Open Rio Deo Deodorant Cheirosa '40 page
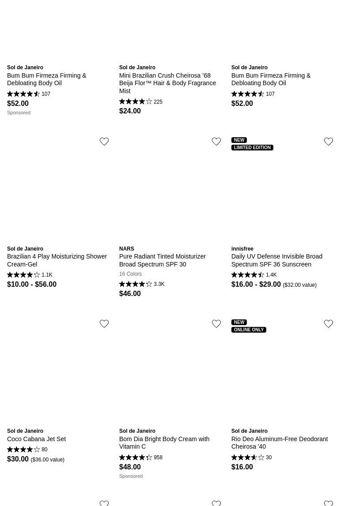 [x=280, y=442]
